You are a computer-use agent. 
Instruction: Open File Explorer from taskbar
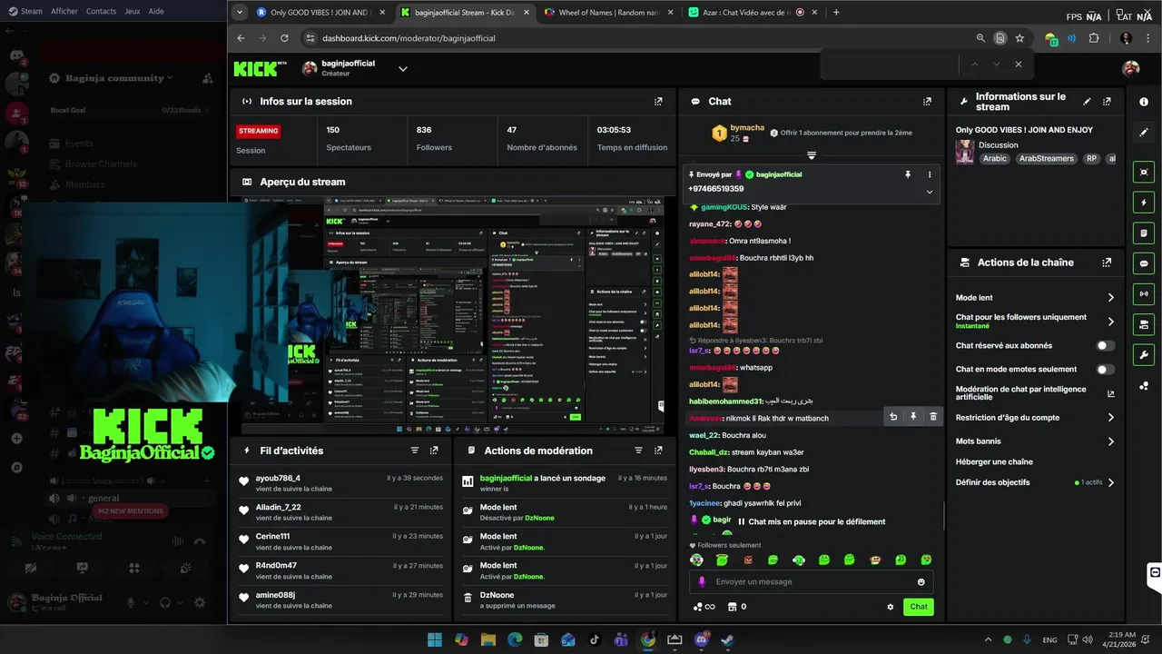click(x=487, y=639)
